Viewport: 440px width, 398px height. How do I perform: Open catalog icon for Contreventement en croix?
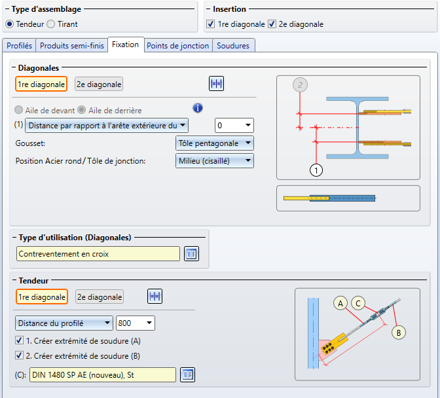click(191, 254)
